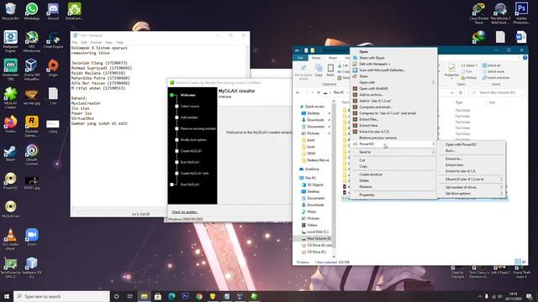Open the Streamlabs OBS desktop shortcut
Viewport: 538px width, 302px height.
click(10, 69)
